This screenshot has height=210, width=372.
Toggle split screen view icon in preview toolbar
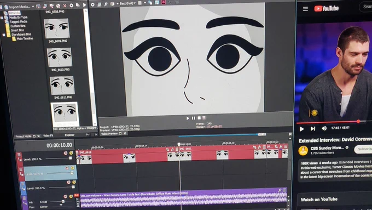pos(113,4)
